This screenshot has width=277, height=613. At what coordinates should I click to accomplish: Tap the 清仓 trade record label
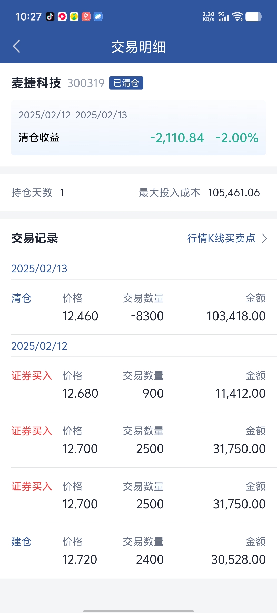click(x=21, y=298)
